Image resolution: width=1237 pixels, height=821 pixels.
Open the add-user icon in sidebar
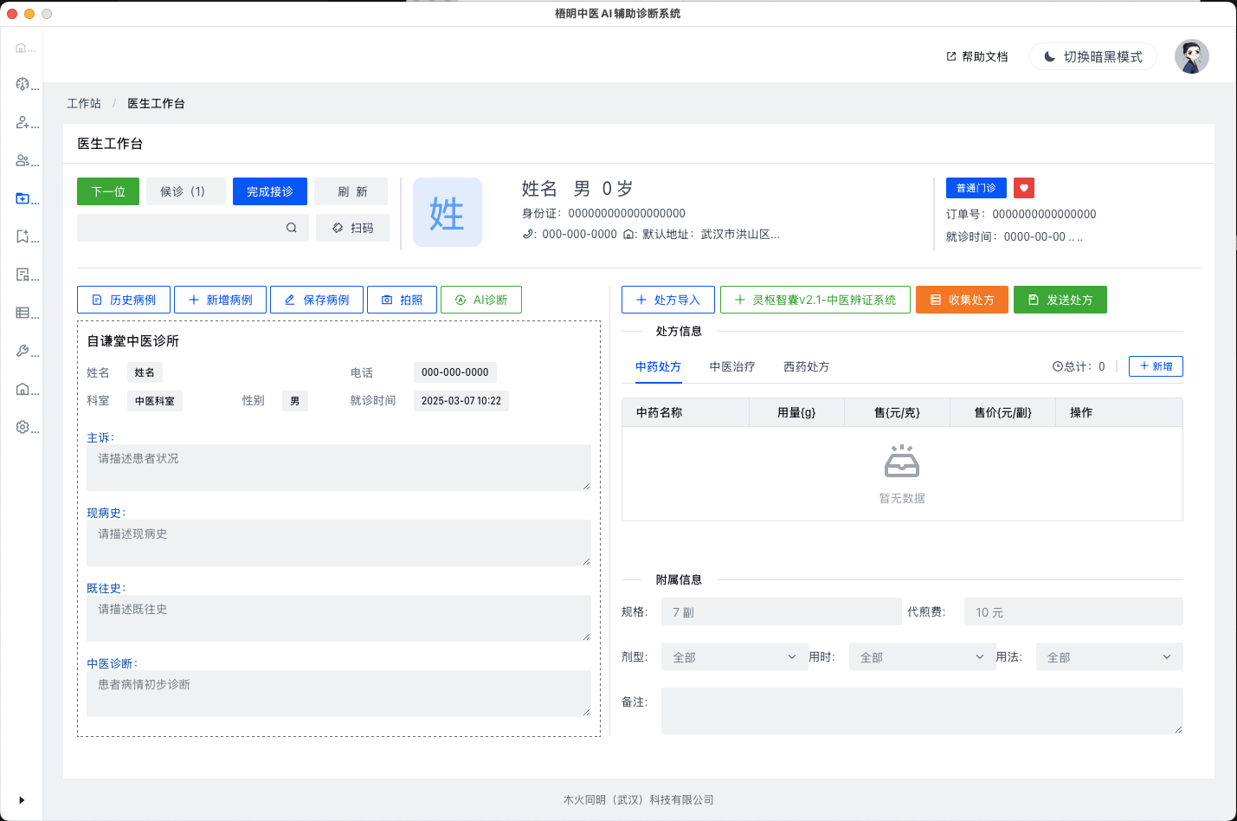23,122
